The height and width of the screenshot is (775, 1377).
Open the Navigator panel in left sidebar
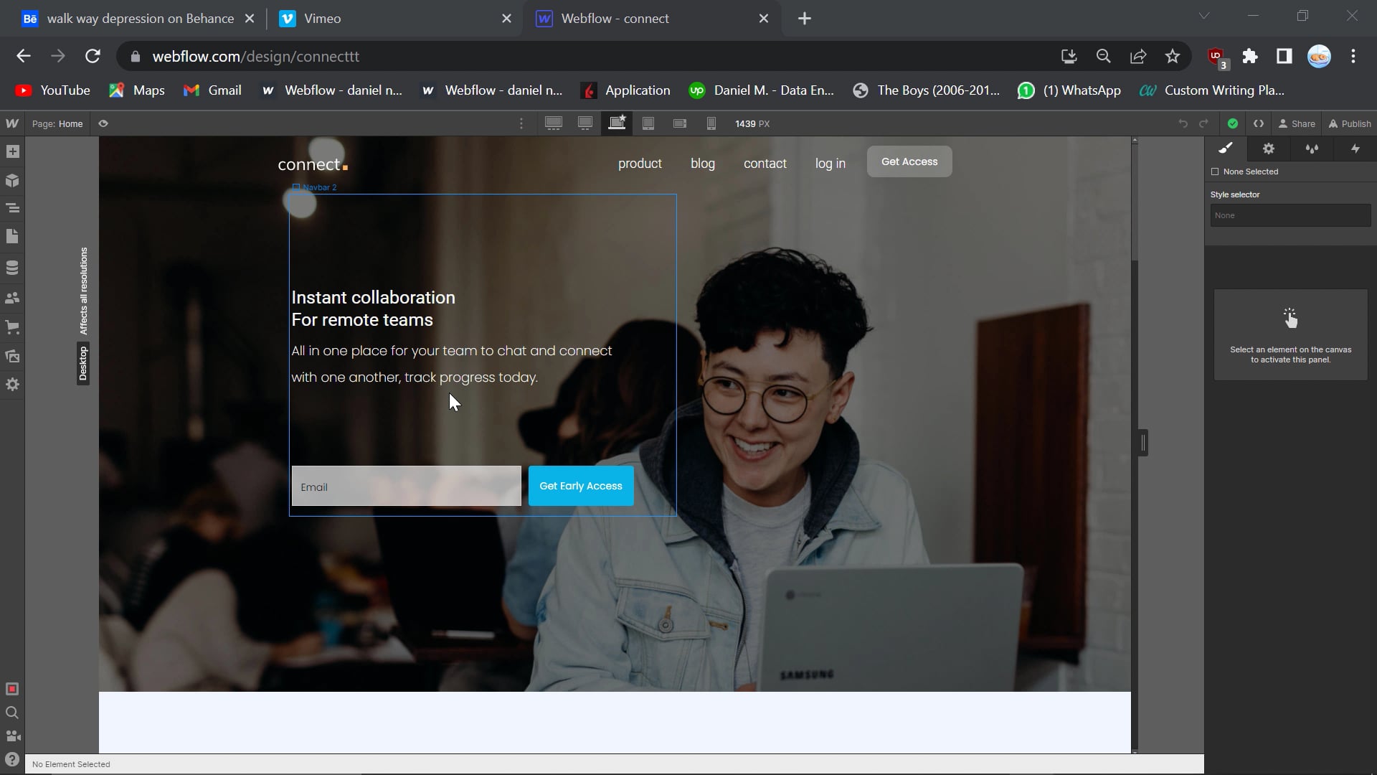12,208
